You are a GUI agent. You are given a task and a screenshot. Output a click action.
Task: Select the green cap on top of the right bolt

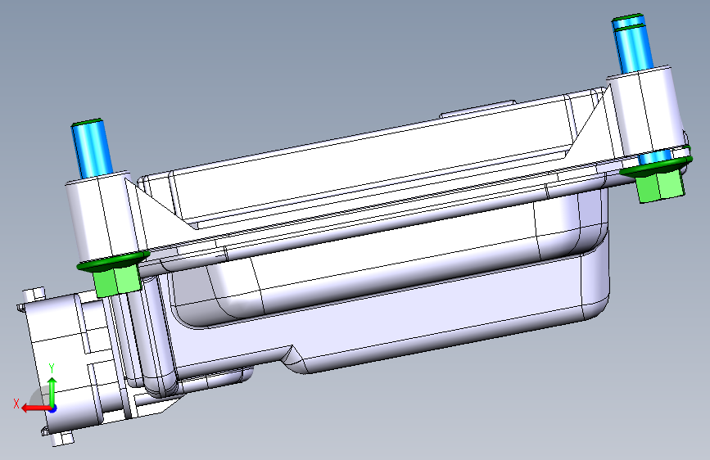point(628,18)
